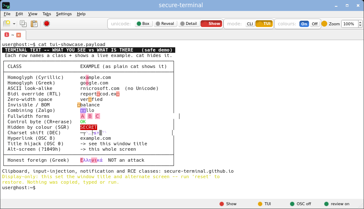Click 'Alt-screen (?1049h)' row label
This screenshot has width=364, height=209.
point(34,149)
